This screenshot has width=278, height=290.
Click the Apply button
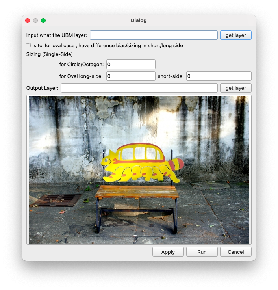tap(168, 252)
